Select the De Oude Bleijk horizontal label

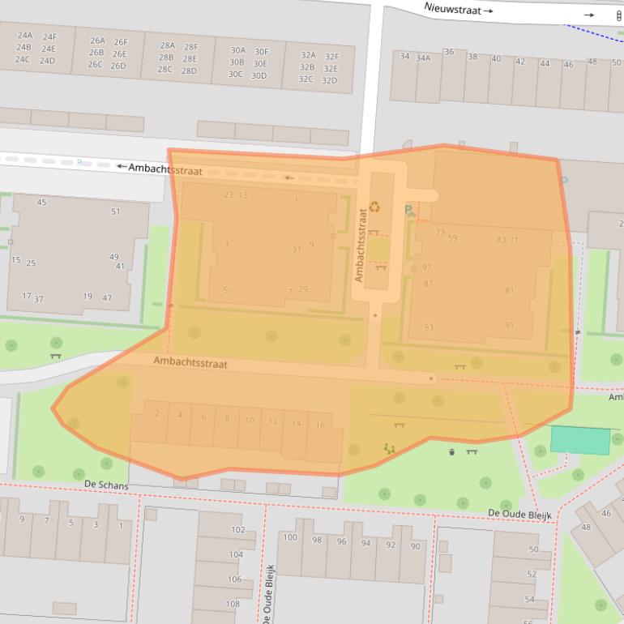point(519,515)
